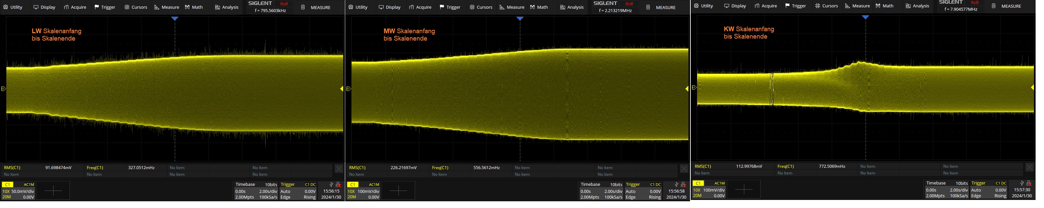
Task: Close the measurement panel in the KW screenshot
Action: coord(1030,167)
